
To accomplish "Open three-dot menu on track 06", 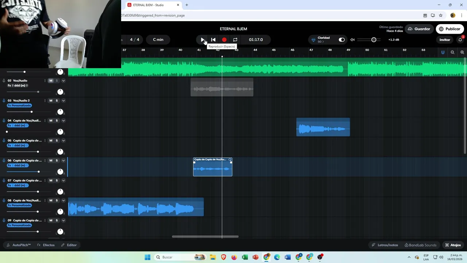I will coord(45,160).
